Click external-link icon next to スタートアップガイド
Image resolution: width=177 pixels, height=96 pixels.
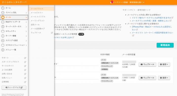25,62
